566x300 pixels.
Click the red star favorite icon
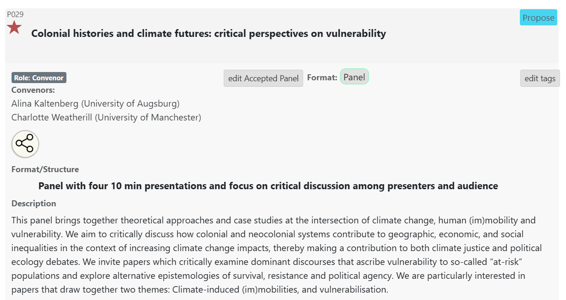14,28
